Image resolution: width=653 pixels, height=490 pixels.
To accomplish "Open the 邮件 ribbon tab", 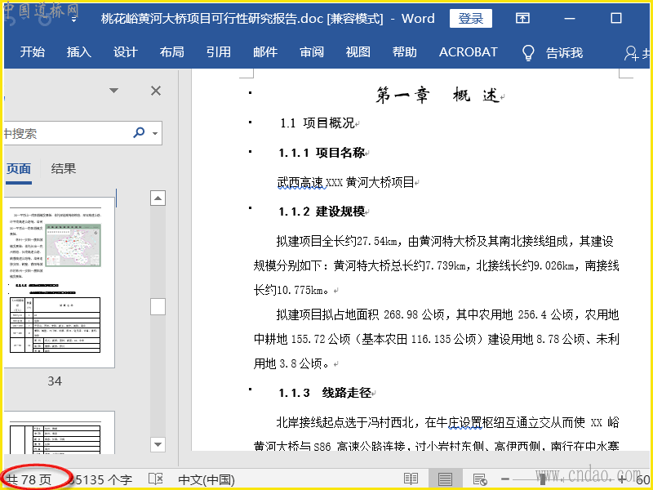I will click(265, 52).
